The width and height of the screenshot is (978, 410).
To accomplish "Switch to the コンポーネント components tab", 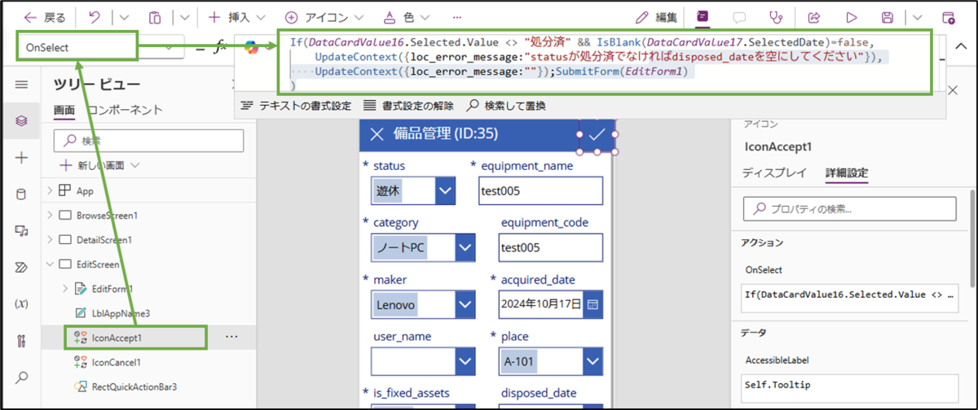I will pos(125,110).
